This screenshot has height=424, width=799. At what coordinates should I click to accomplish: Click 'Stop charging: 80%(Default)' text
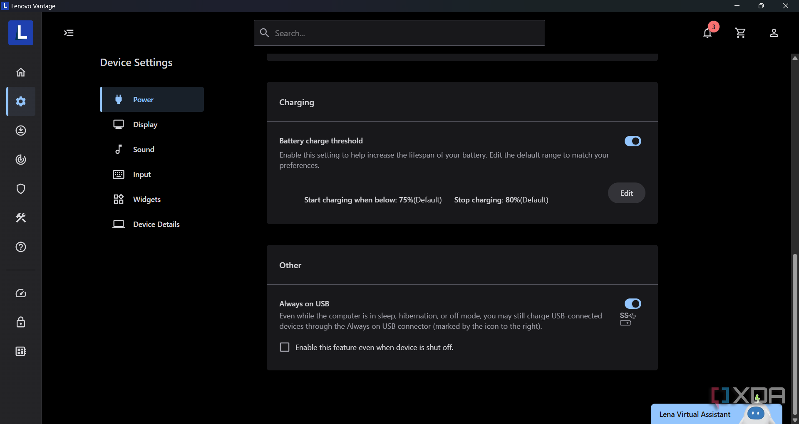point(501,200)
